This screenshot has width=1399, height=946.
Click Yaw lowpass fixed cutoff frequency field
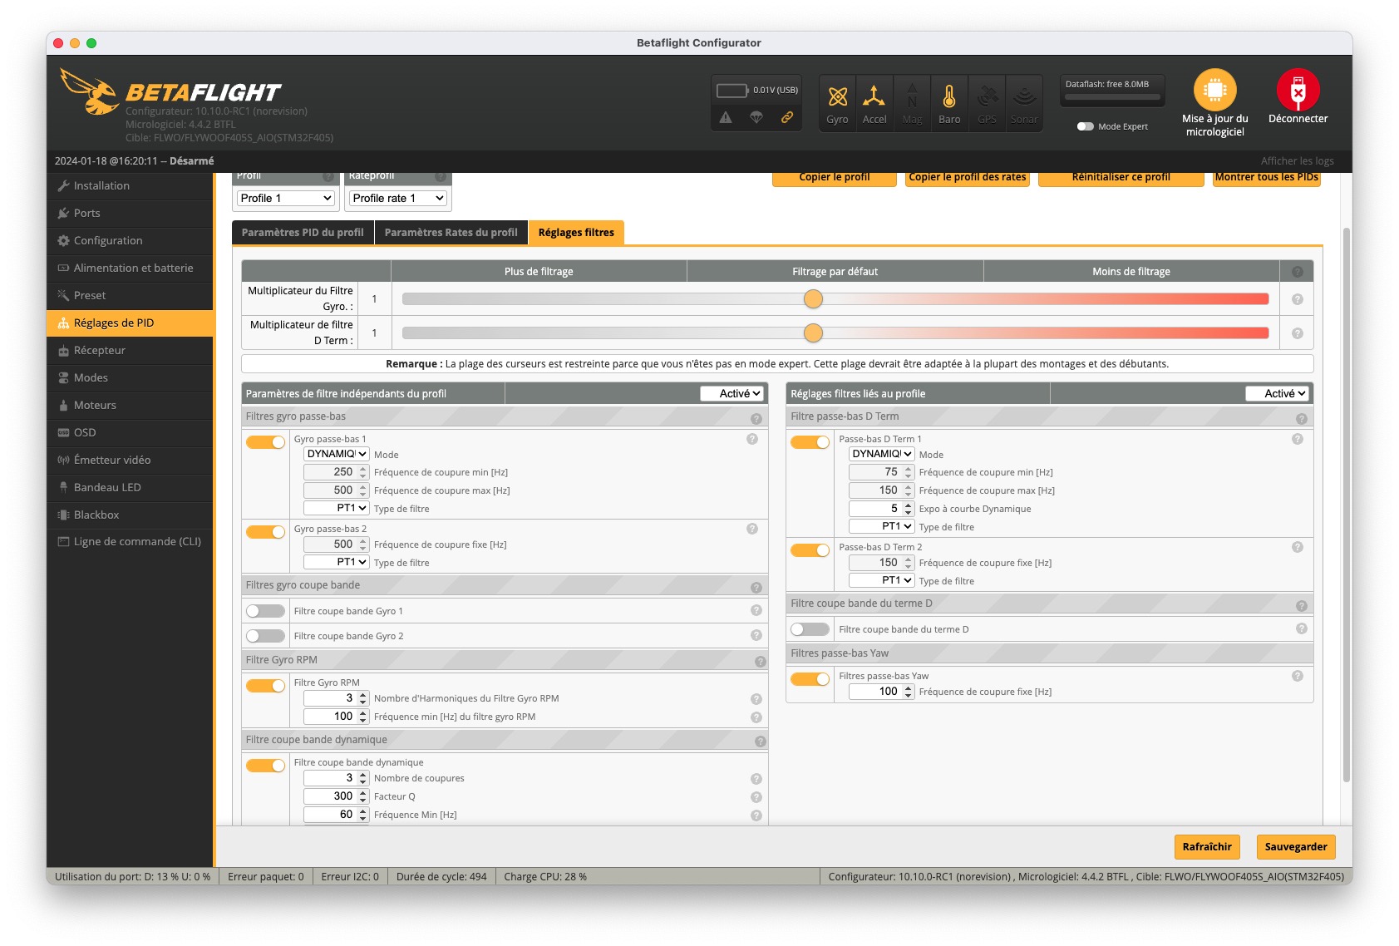[x=882, y=692]
